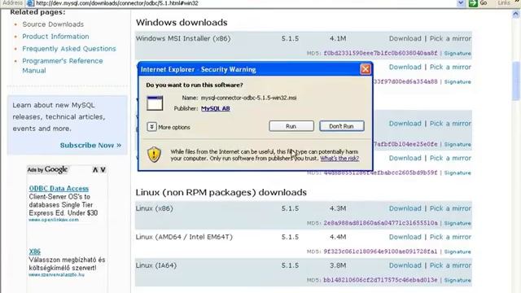Viewport: 521px width, 293px height.
Task: Download Windows MSI Installer (x86)
Action: [x=405, y=38]
